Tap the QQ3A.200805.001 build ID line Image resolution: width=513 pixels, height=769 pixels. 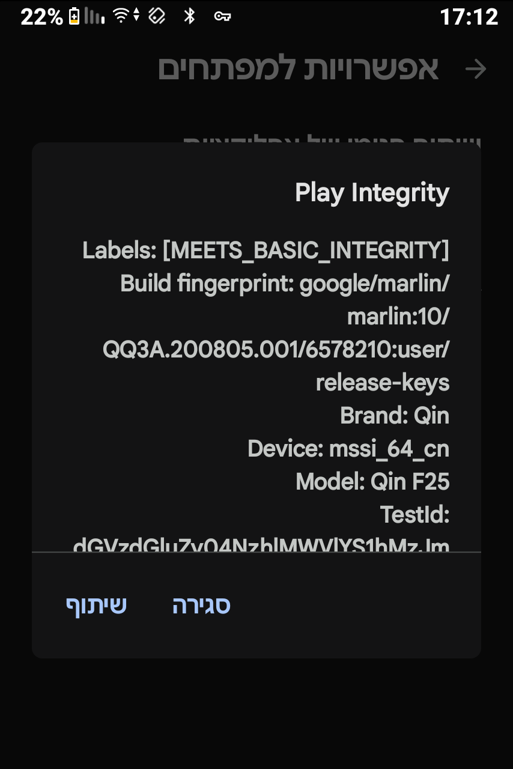click(276, 349)
